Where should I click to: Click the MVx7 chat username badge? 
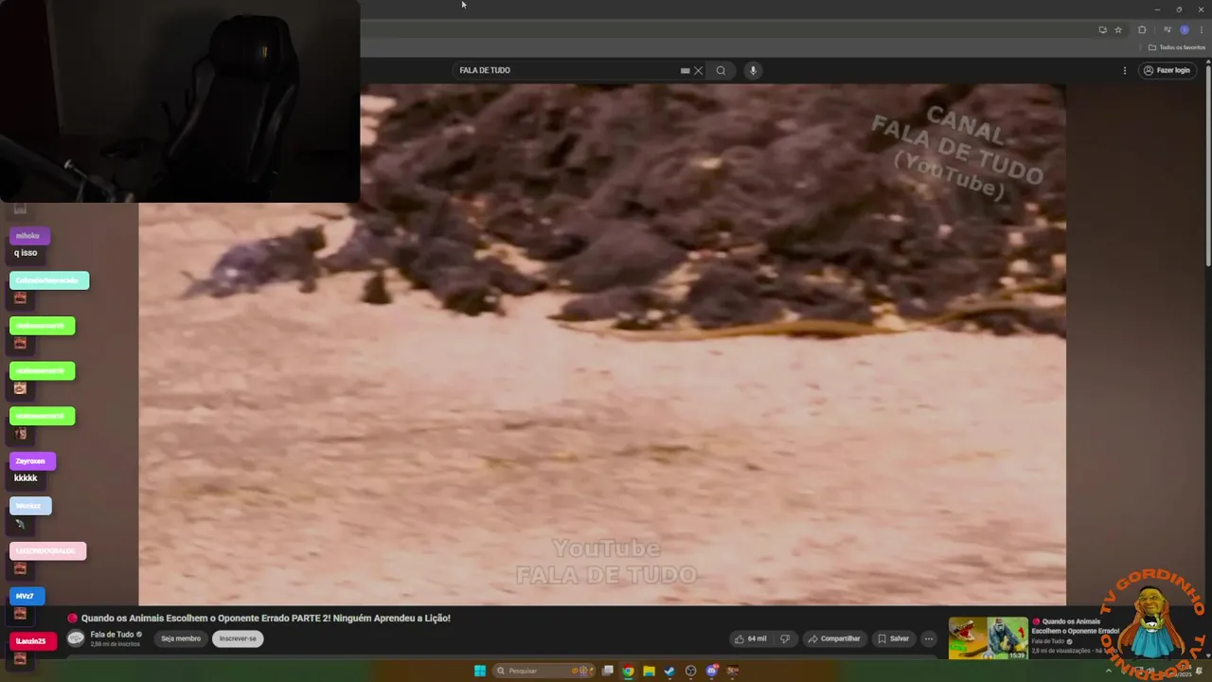tap(27, 596)
